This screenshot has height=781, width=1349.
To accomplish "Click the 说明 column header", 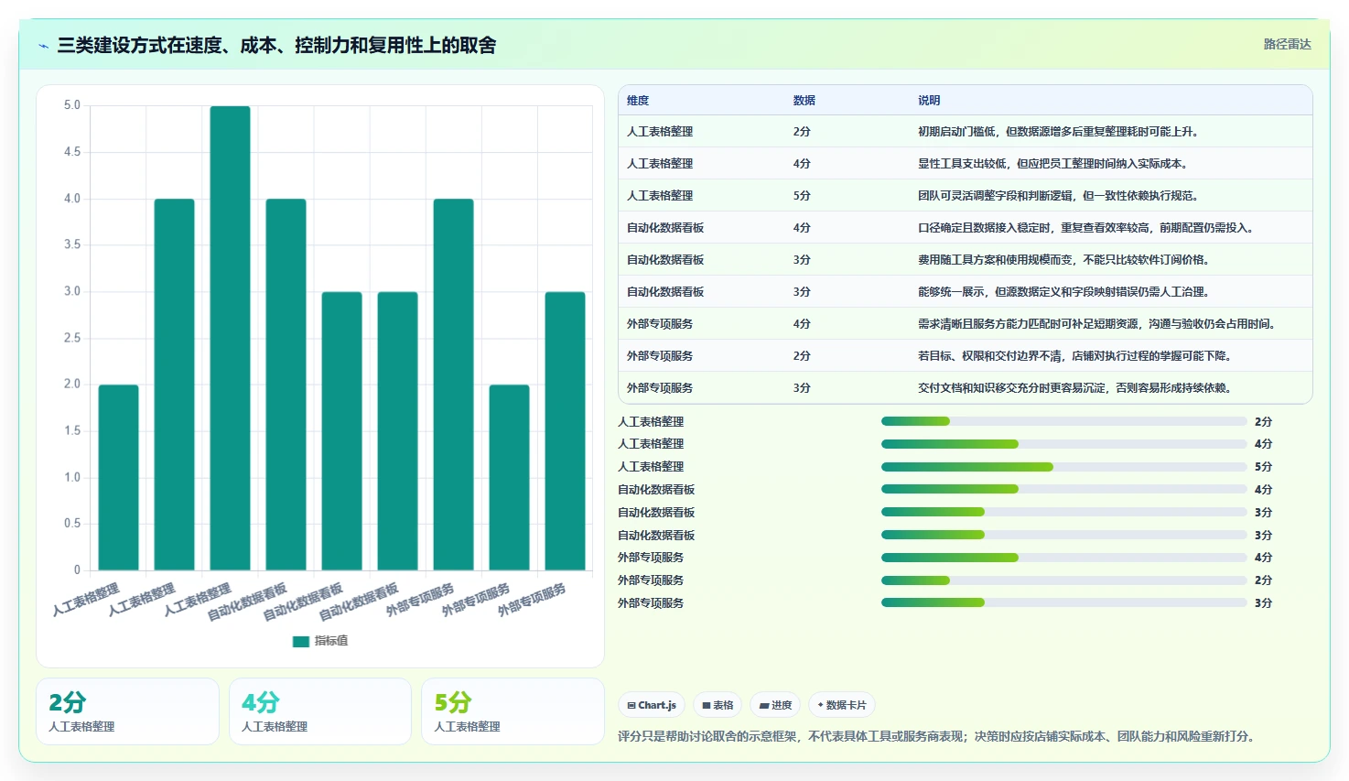I will 929,101.
